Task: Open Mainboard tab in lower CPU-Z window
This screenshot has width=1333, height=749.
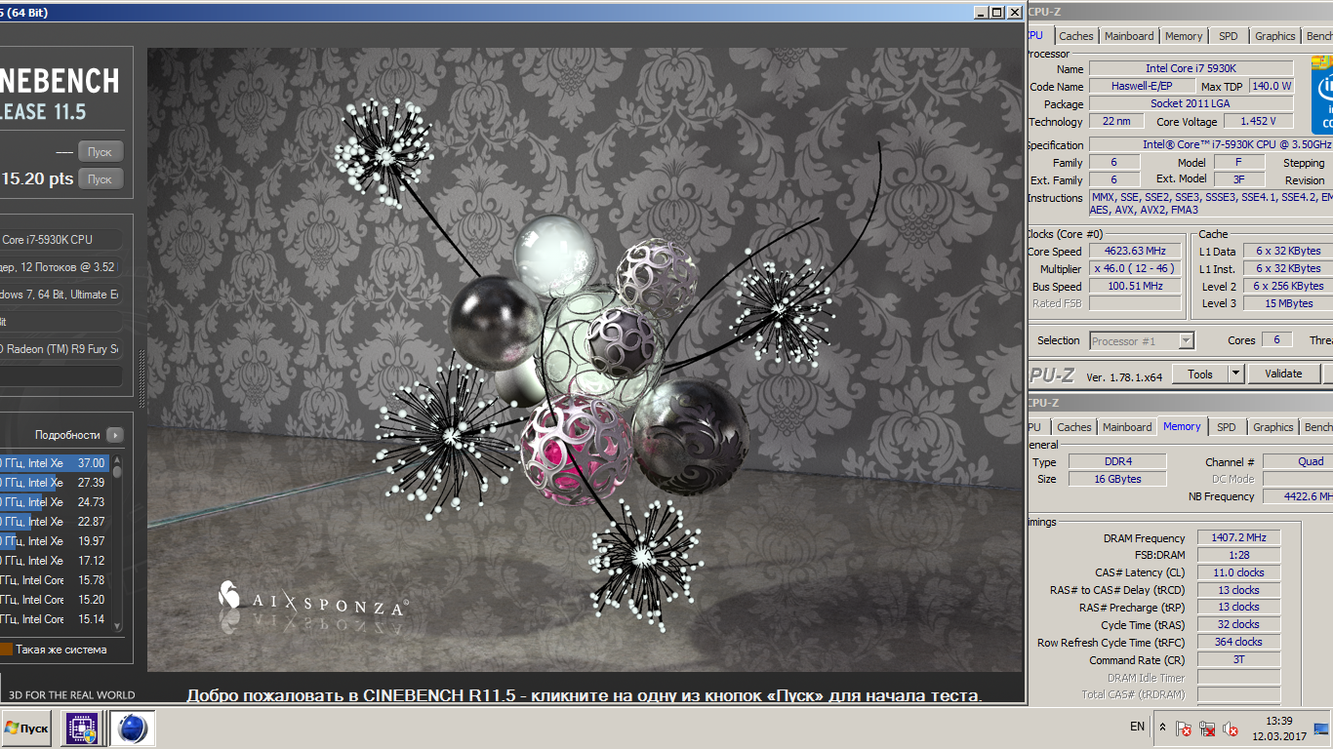Action: 1127,427
